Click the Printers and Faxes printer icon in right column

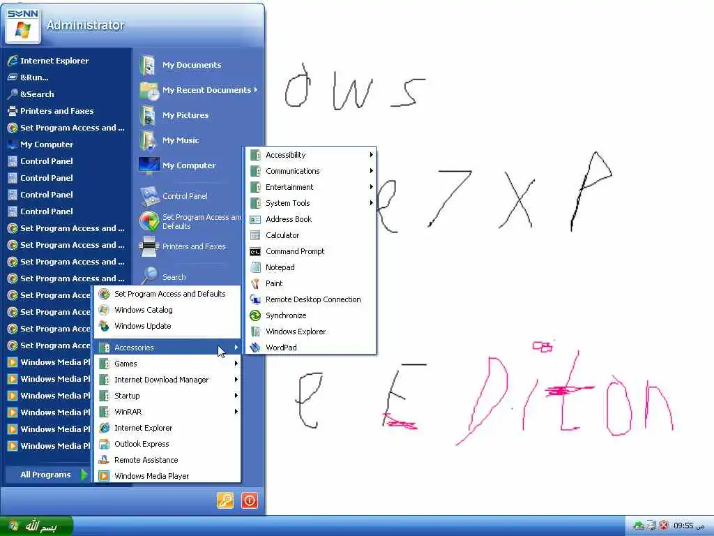point(149,246)
